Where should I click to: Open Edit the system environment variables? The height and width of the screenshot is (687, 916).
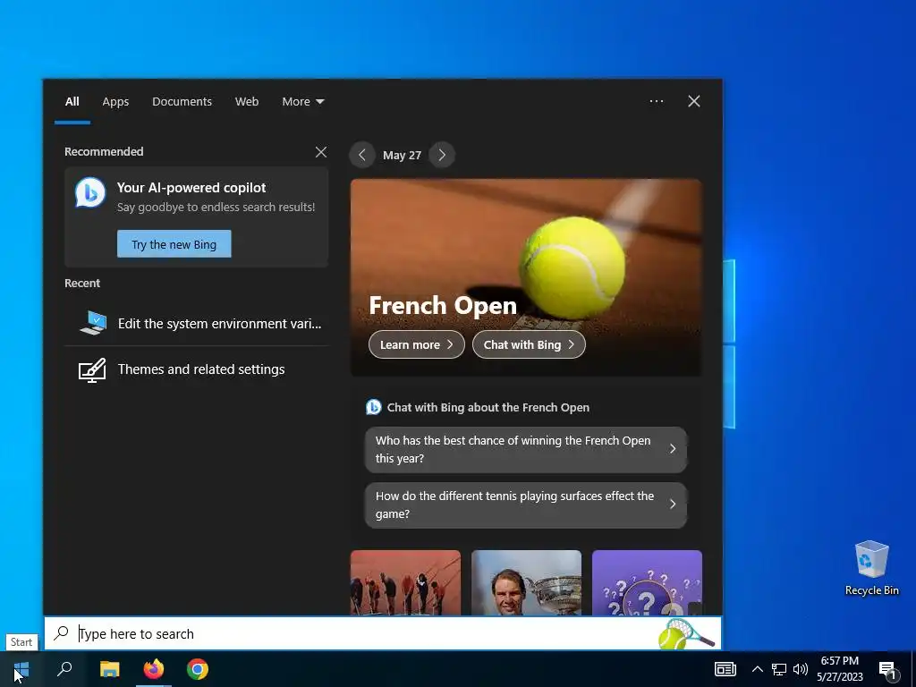tap(196, 323)
